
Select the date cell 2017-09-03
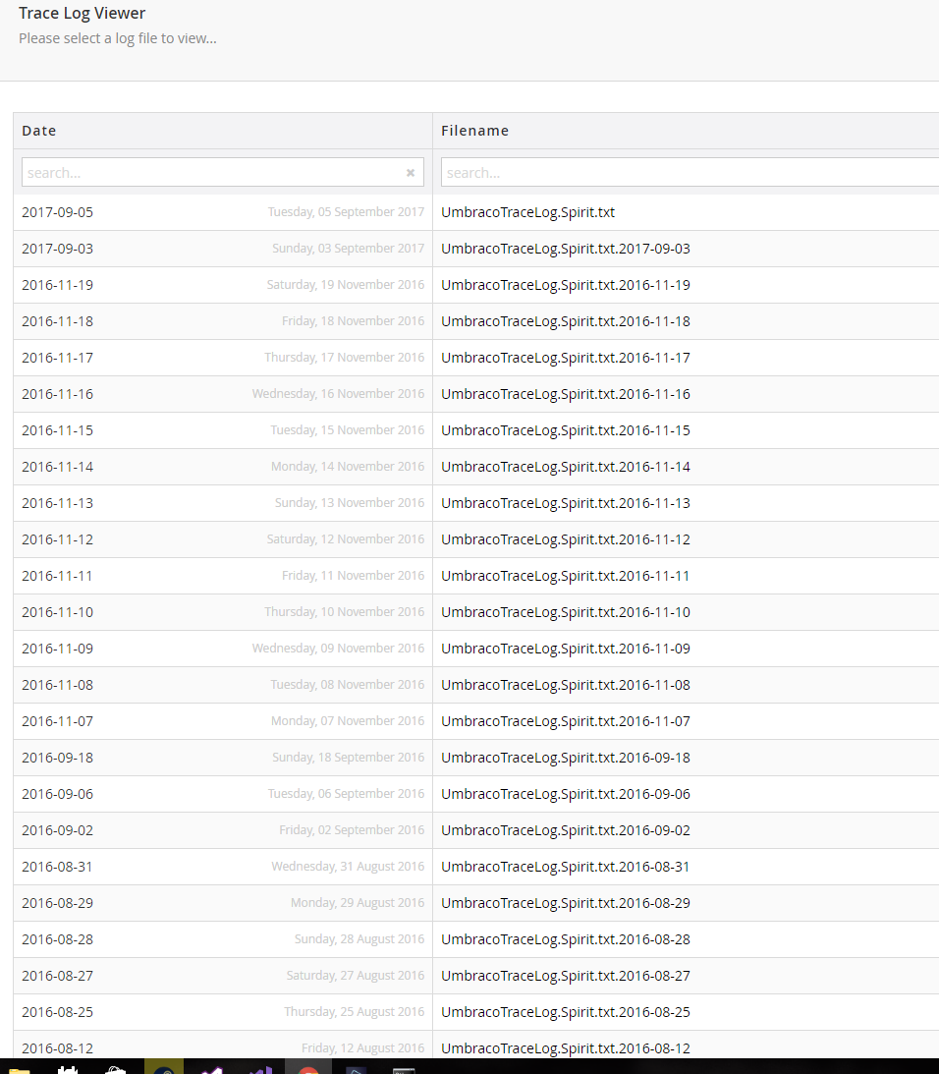[58, 249]
